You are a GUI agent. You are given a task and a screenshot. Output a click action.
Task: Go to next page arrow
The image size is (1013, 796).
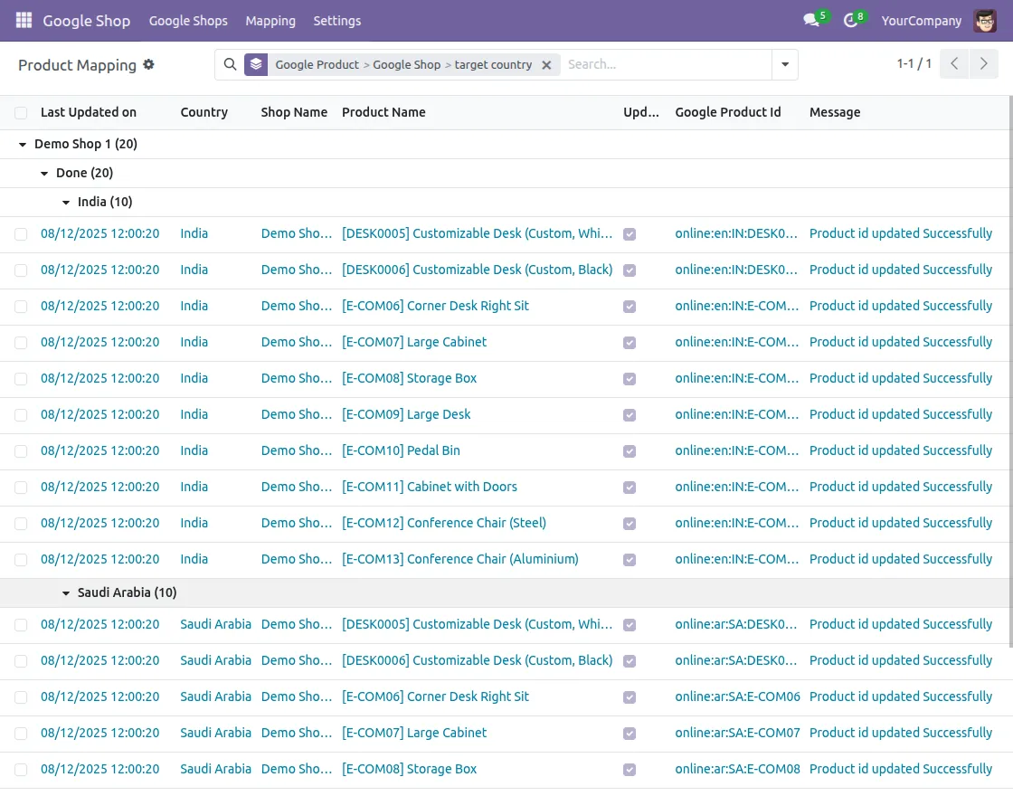tap(983, 64)
